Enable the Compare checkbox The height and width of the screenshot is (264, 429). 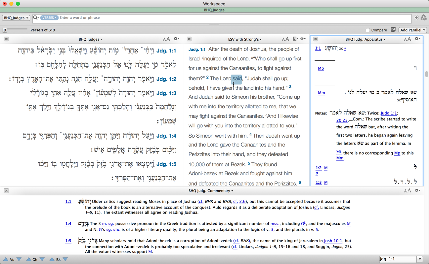coord(367,30)
